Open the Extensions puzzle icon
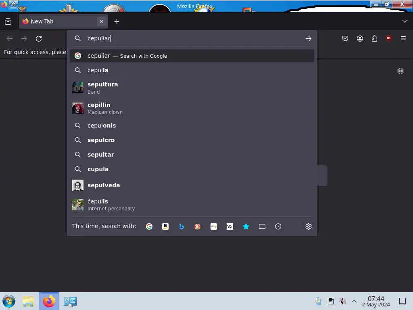Viewport: 413px width, 310px height. tap(374, 38)
